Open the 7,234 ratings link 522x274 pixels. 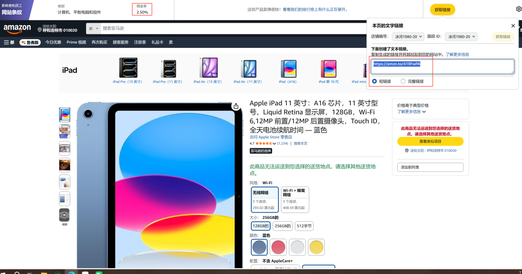pyautogui.click(x=283, y=144)
